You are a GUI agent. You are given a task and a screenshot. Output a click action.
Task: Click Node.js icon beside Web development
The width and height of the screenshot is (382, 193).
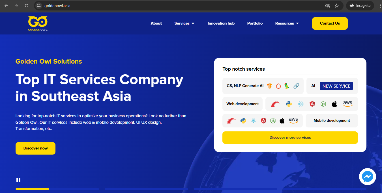[323, 104]
